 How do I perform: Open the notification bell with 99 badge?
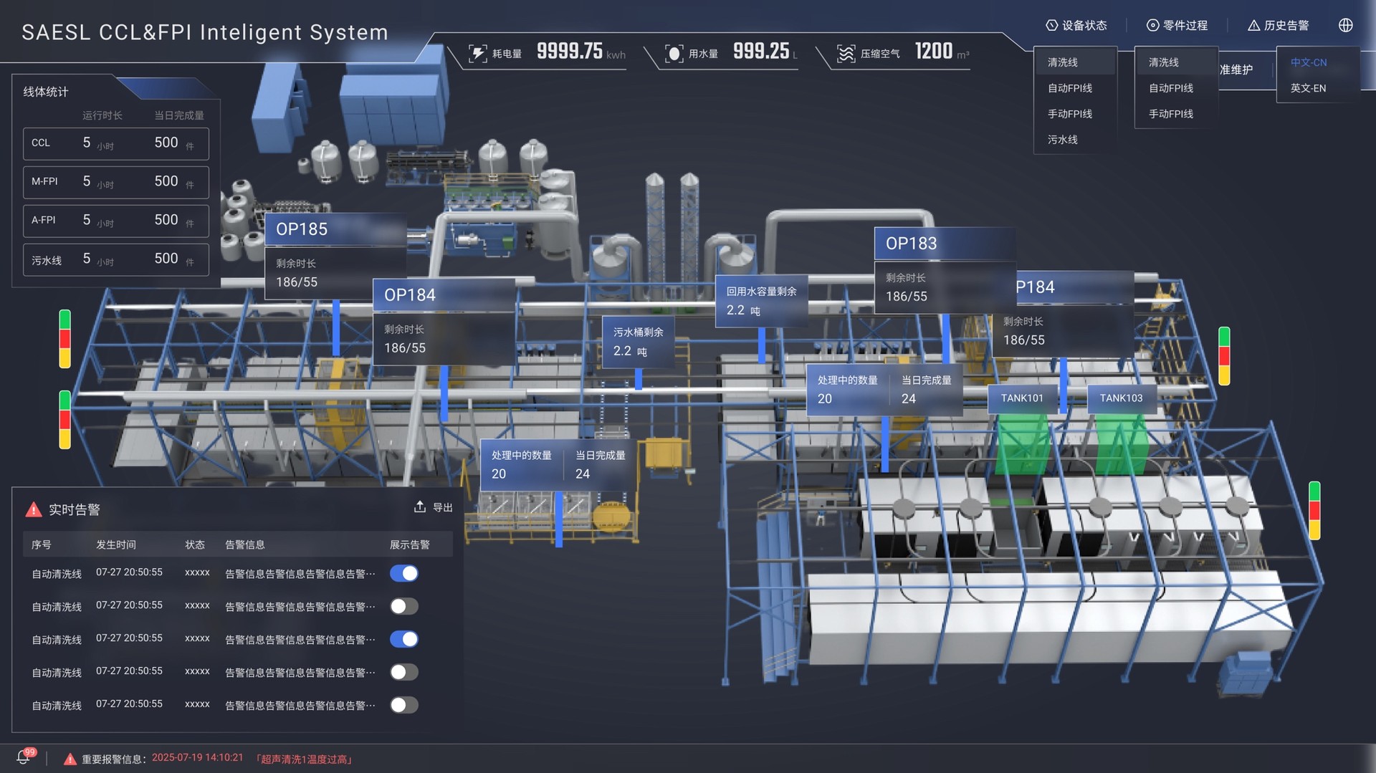point(24,757)
